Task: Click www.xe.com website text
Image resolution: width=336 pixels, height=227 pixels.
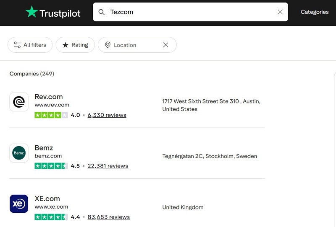Action: click(x=51, y=207)
